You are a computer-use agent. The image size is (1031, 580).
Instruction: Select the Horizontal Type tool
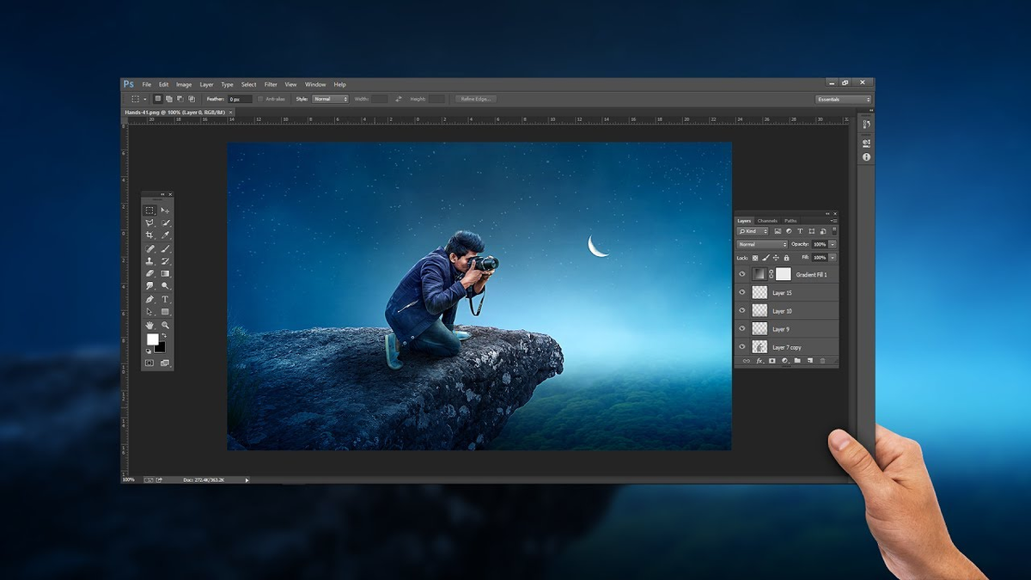click(x=165, y=299)
